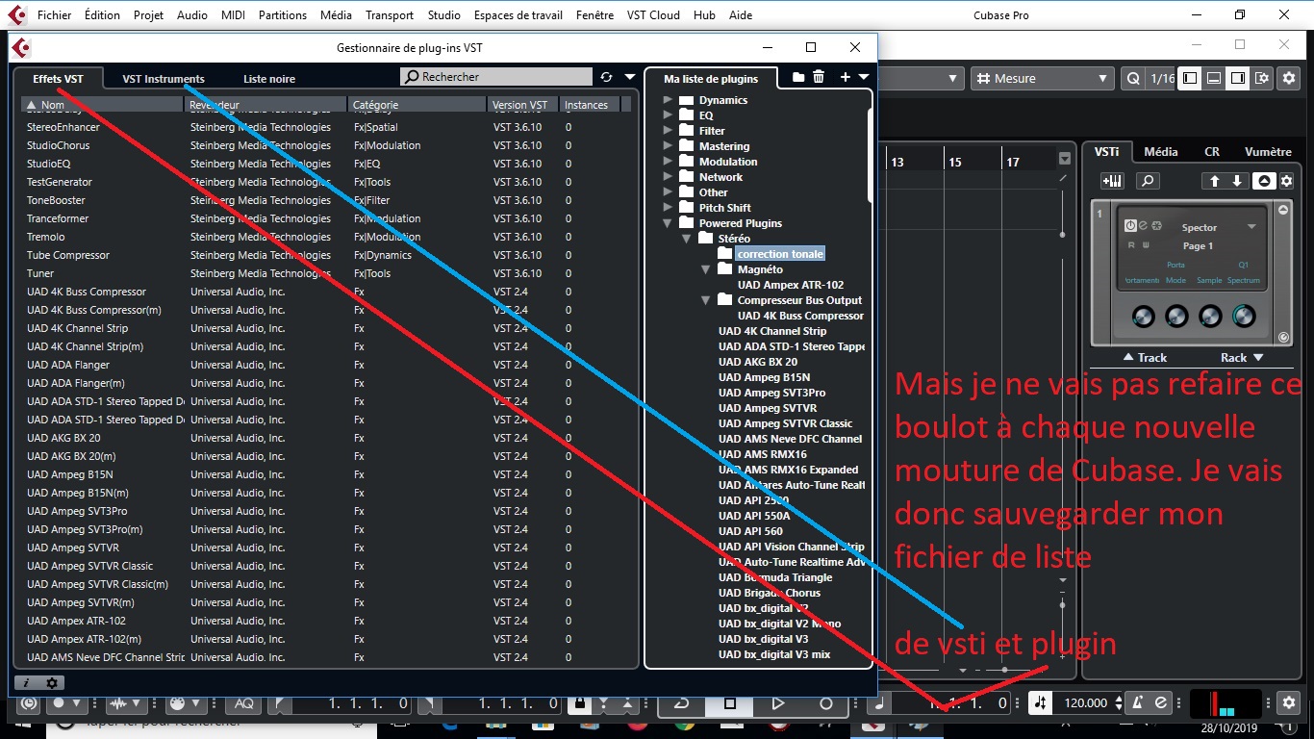Collapse the Compresseur Bus Output folder
This screenshot has width=1314, height=739.
click(x=705, y=299)
